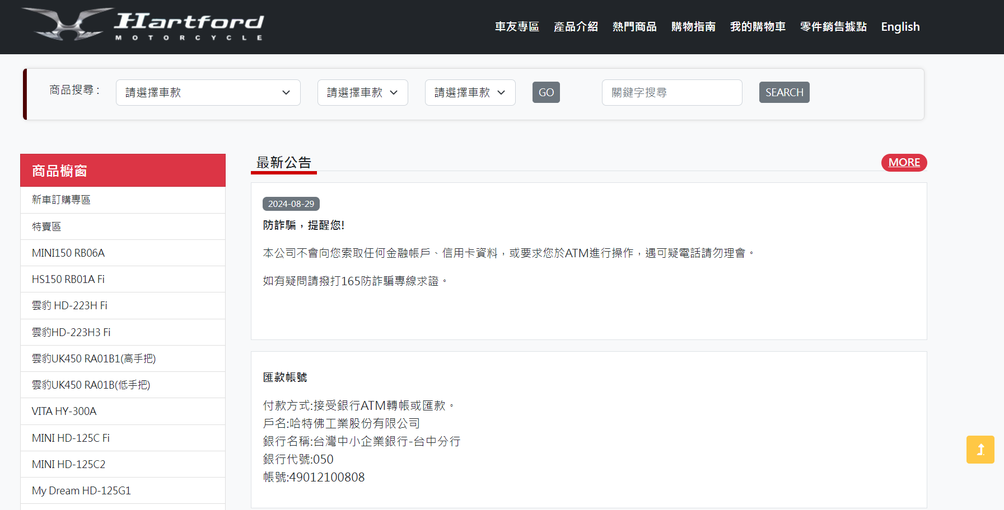Click the 2024-08-29 date badge

[291, 204]
